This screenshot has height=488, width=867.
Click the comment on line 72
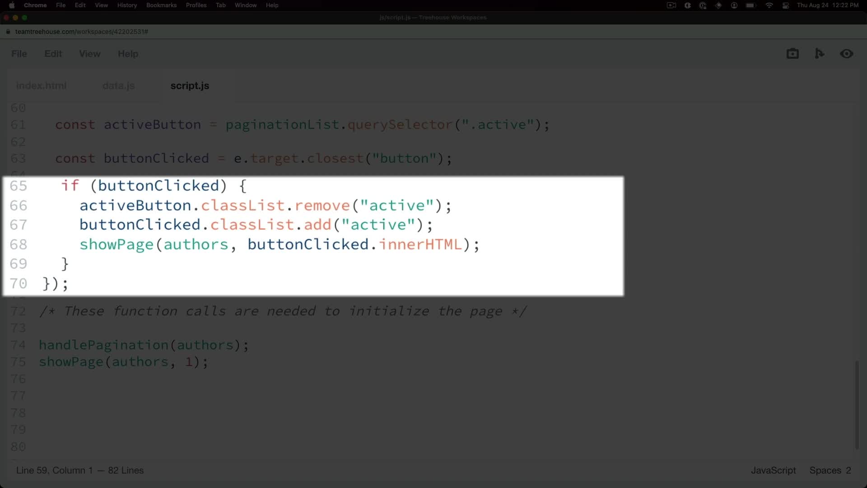283,311
